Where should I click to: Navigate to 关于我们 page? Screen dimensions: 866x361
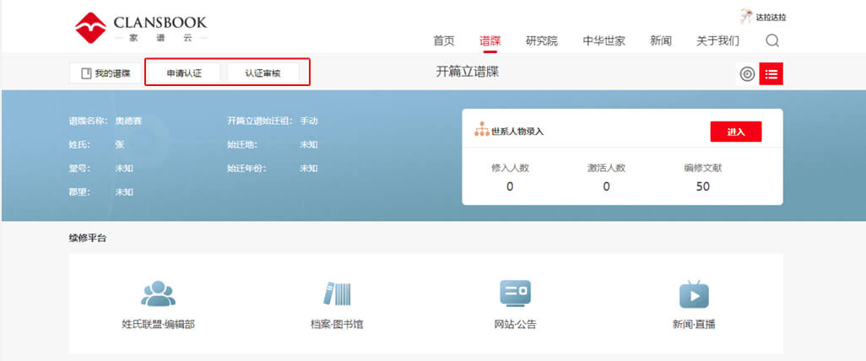click(x=717, y=40)
